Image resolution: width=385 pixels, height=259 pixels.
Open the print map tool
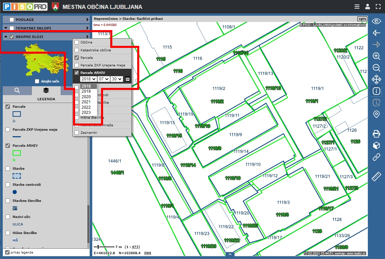(x=376, y=134)
